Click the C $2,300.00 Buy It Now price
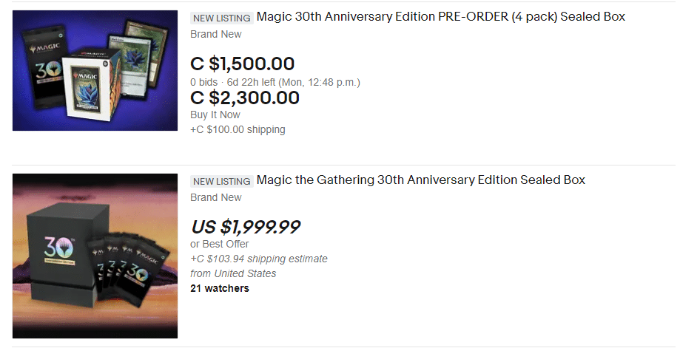This screenshot has height=348, width=680. coord(245,98)
